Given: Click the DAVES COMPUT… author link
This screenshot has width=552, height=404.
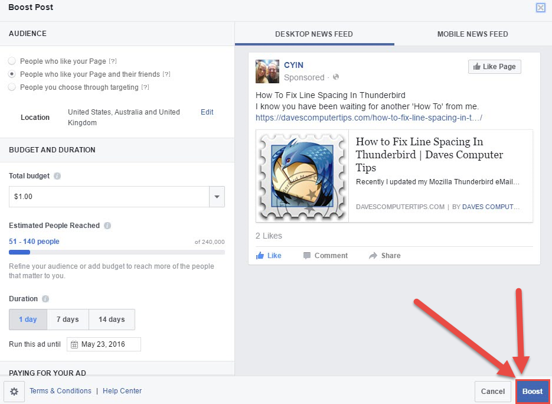Looking at the screenshot, I should (491, 207).
